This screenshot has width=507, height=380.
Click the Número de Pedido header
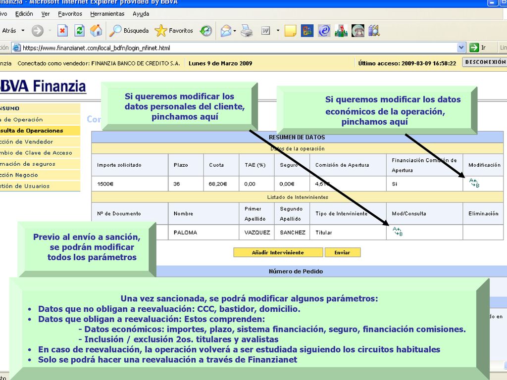coord(296,272)
